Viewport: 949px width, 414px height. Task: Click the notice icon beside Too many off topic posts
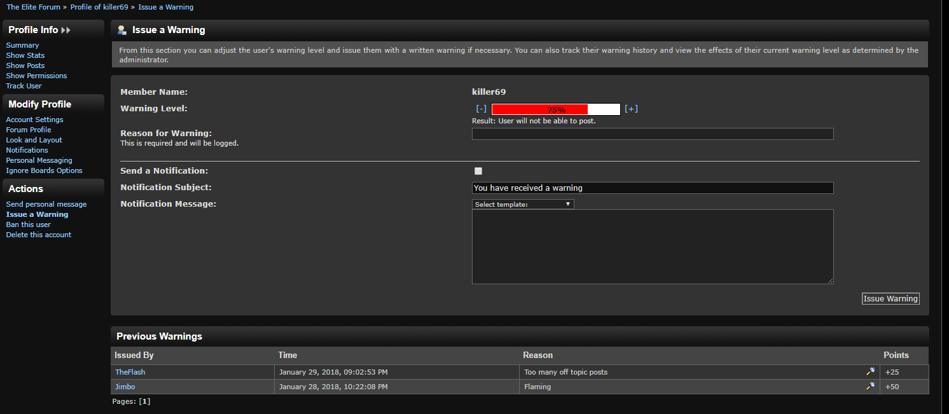point(871,371)
